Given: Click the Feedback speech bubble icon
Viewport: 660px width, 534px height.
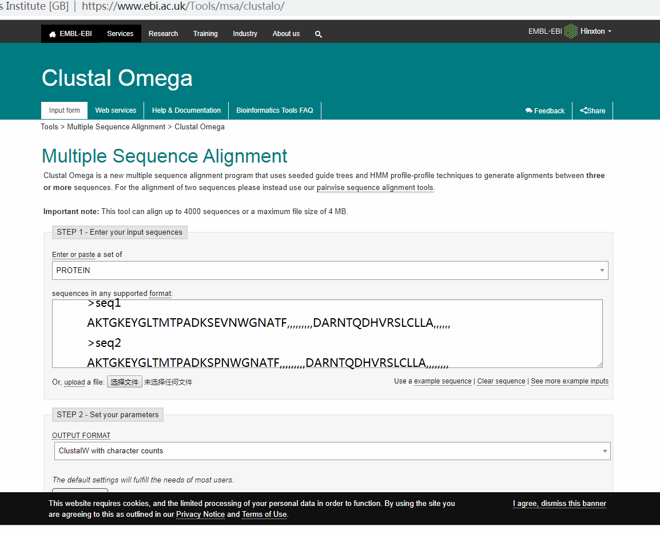Looking at the screenshot, I should [528, 111].
